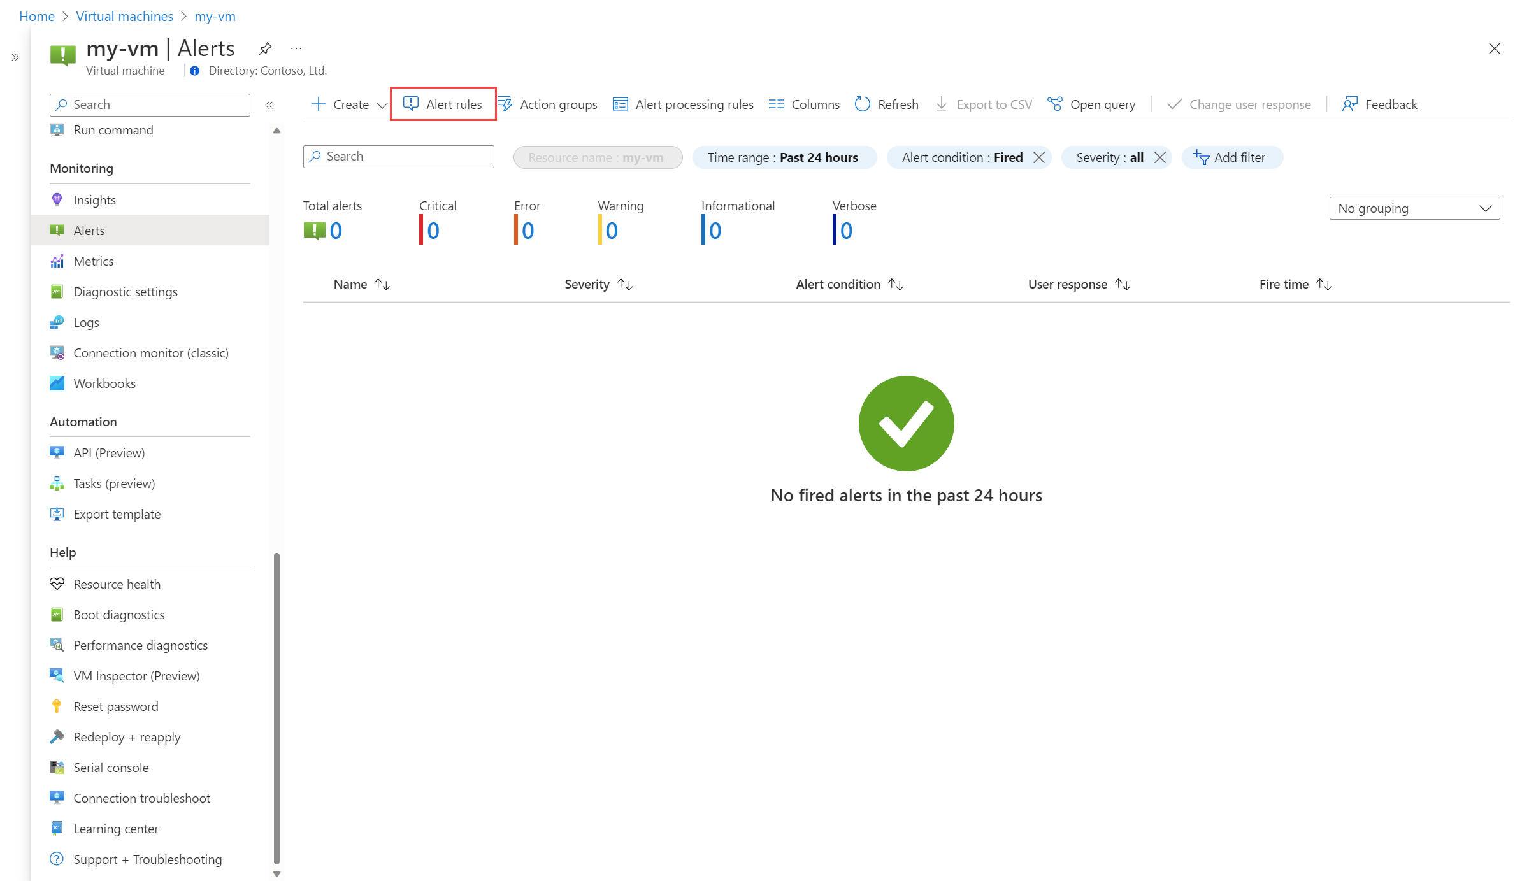1529x881 pixels.
Task: Select Alerts from the monitoring menu
Action: point(88,229)
